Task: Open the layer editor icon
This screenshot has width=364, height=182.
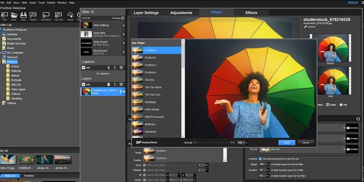Action: (x=327, y=105)
